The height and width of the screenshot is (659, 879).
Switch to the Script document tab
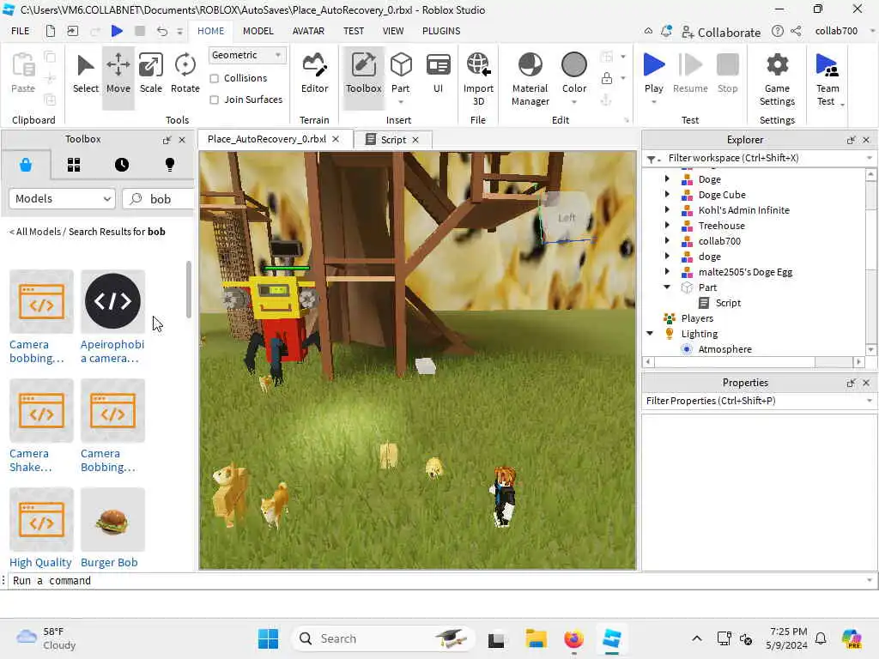[x=393, y=140]
